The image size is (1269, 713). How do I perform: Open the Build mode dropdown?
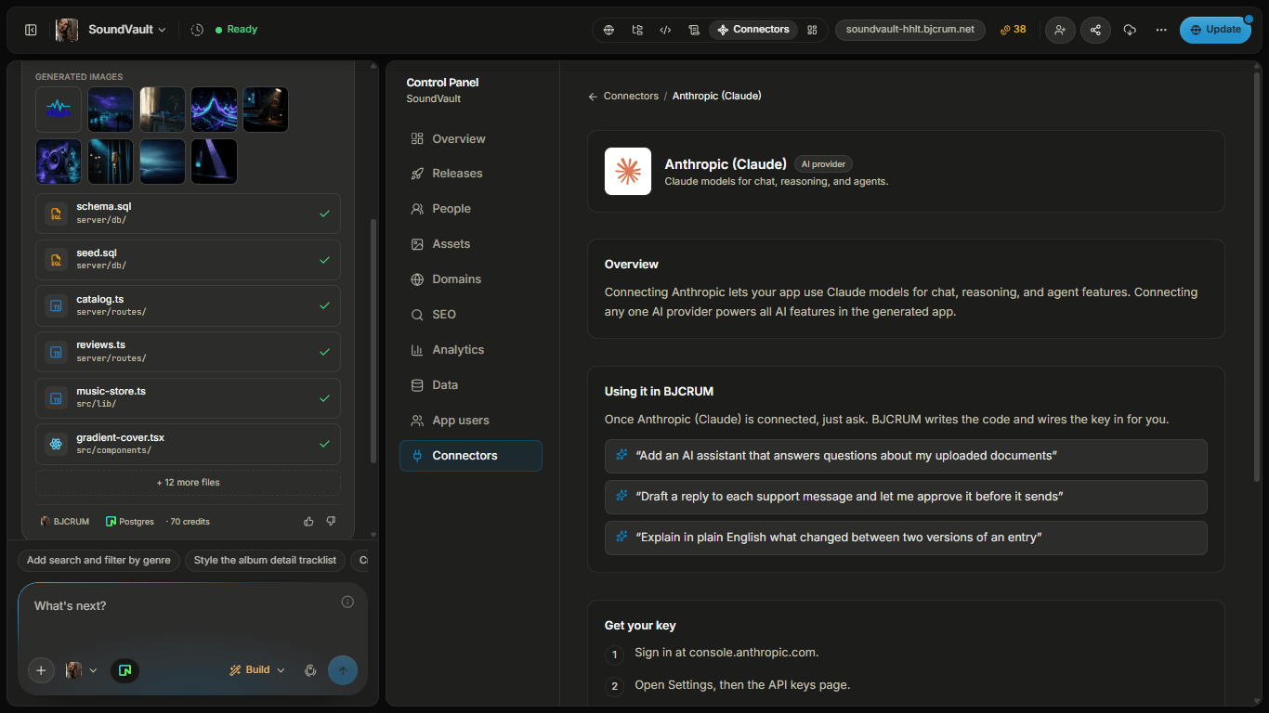[257, 670]
